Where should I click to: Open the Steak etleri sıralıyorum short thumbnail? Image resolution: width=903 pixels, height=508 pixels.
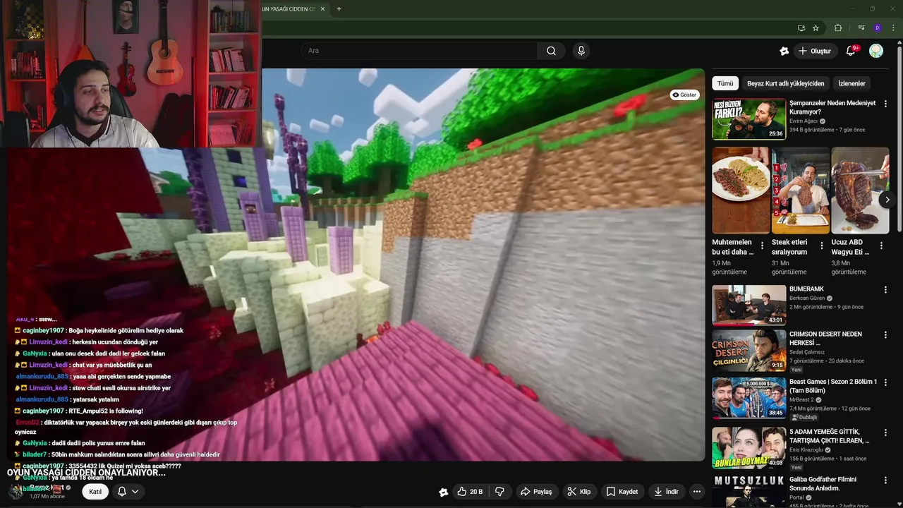coord(801,190)
